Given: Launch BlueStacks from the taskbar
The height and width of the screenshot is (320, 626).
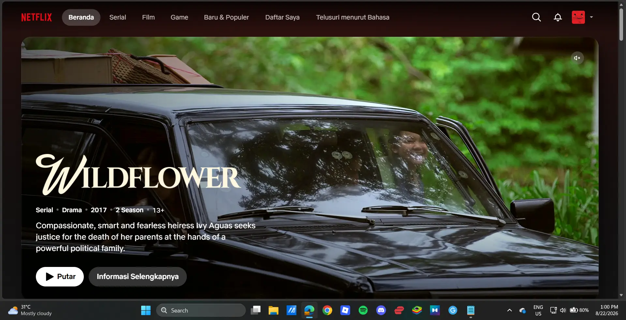Looking at the screenshot, I should click(417, 311).
